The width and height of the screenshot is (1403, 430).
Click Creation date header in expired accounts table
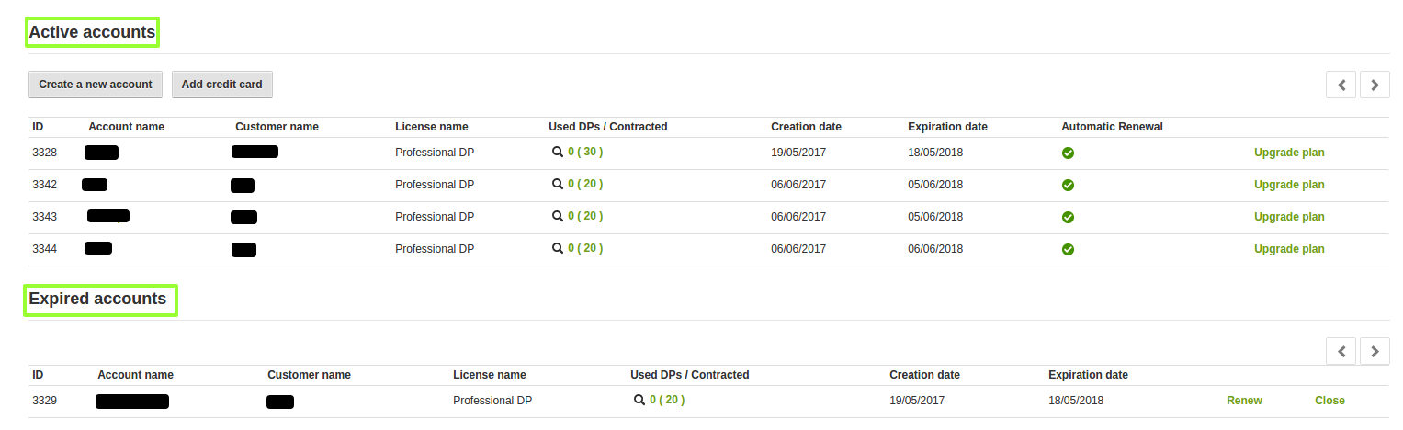pos(924,375)
